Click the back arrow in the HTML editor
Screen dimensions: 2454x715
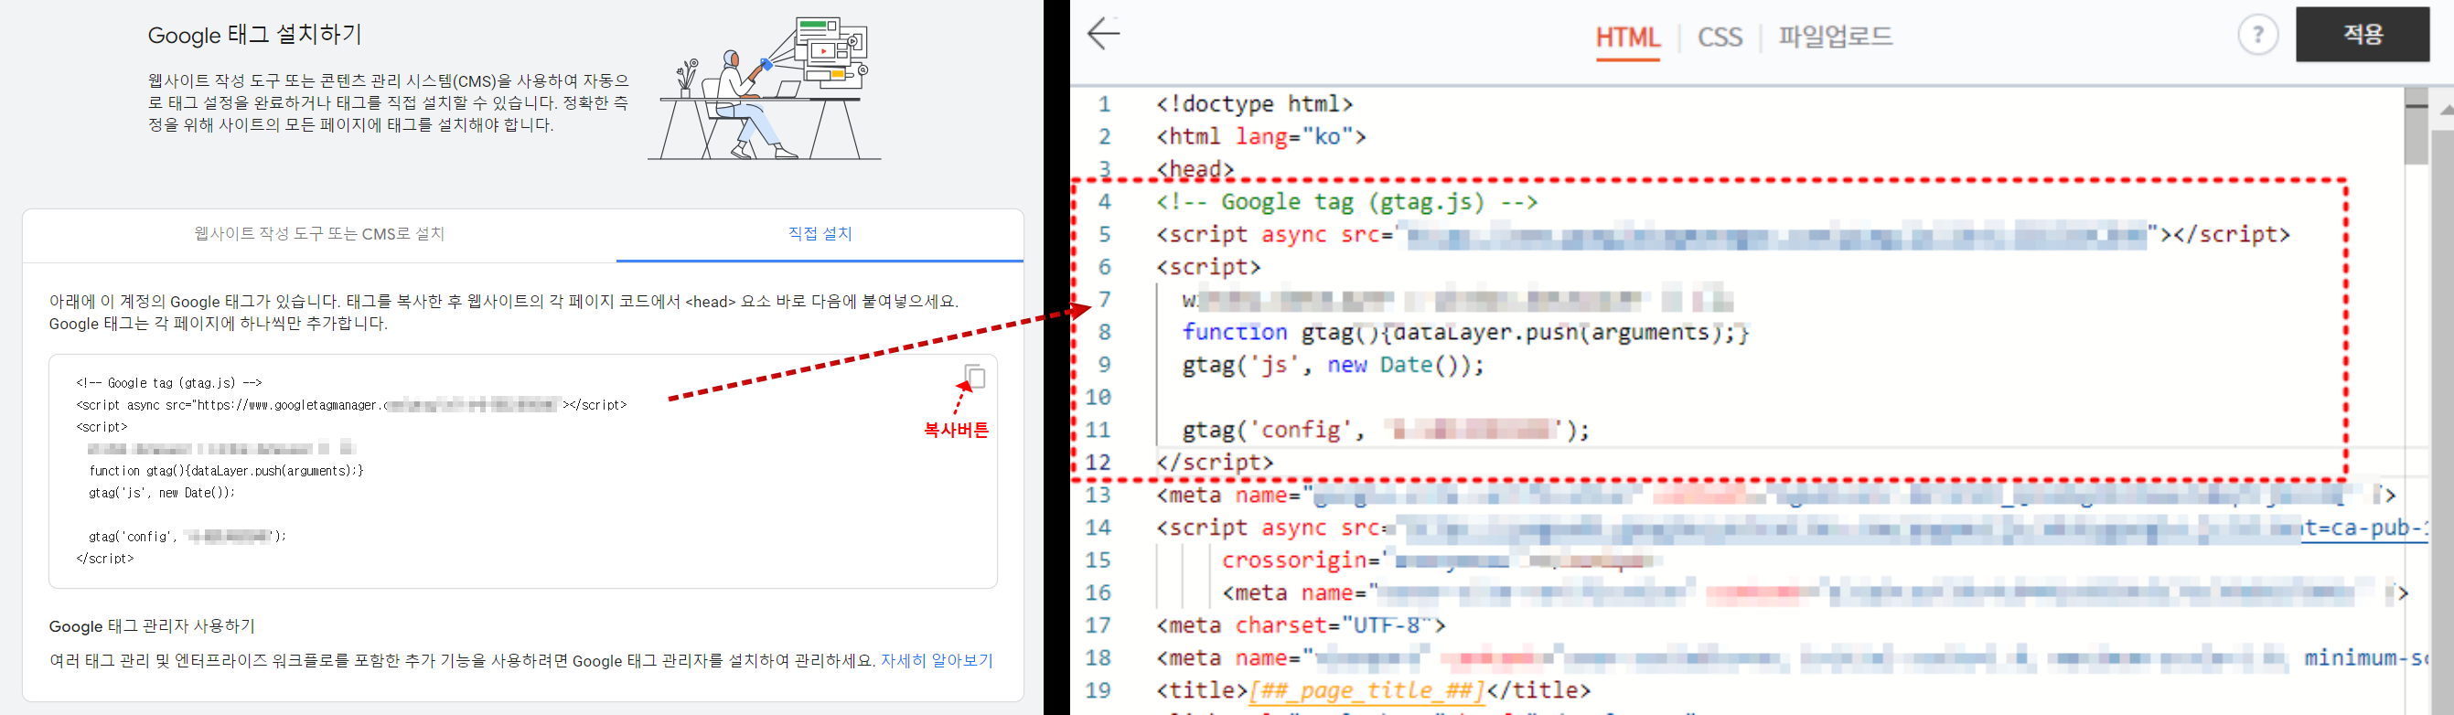1103,33
